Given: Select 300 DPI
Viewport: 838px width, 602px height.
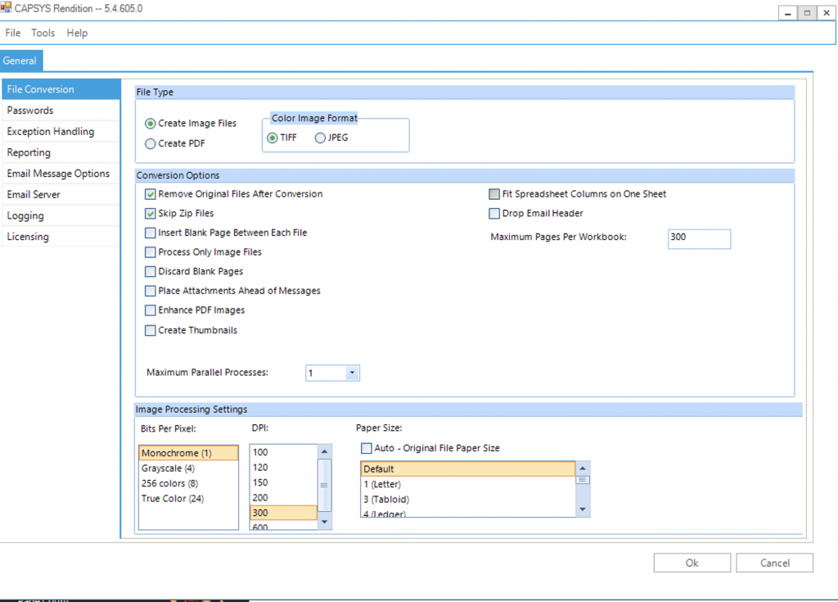Looking at the screenshot, I should pyautogui.click(x=283, y=513).
